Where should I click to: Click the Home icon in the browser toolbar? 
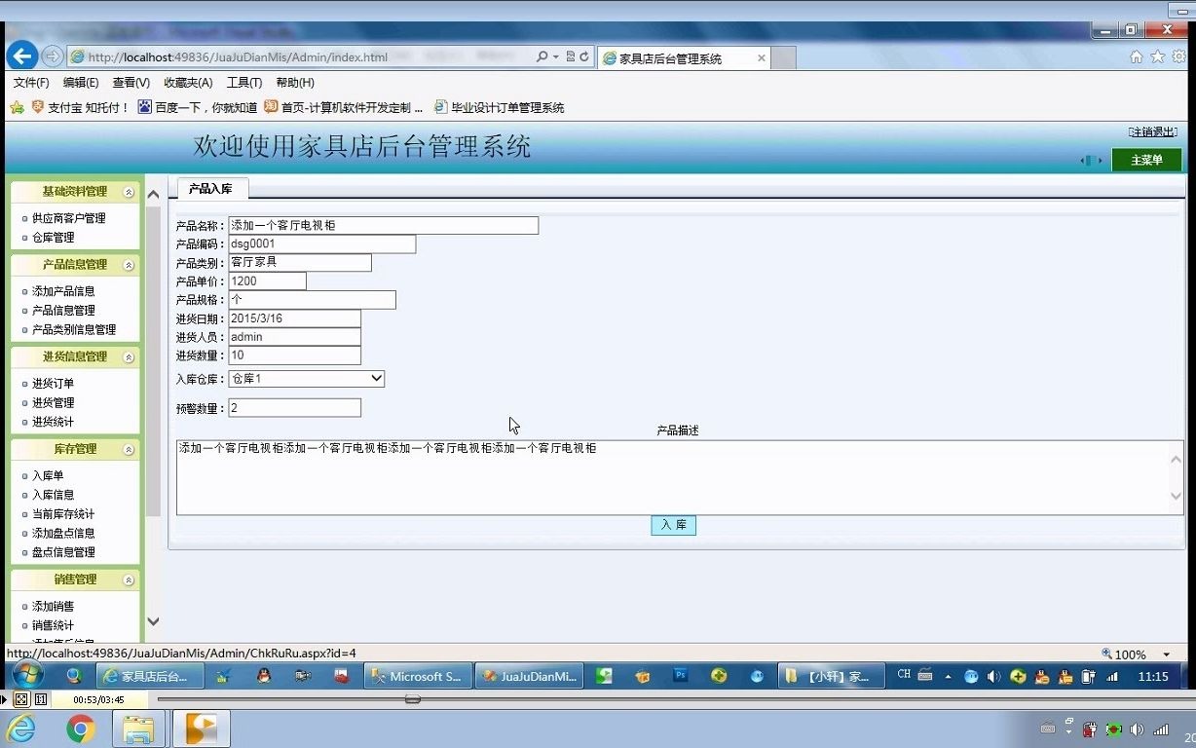pos(1135,57)
